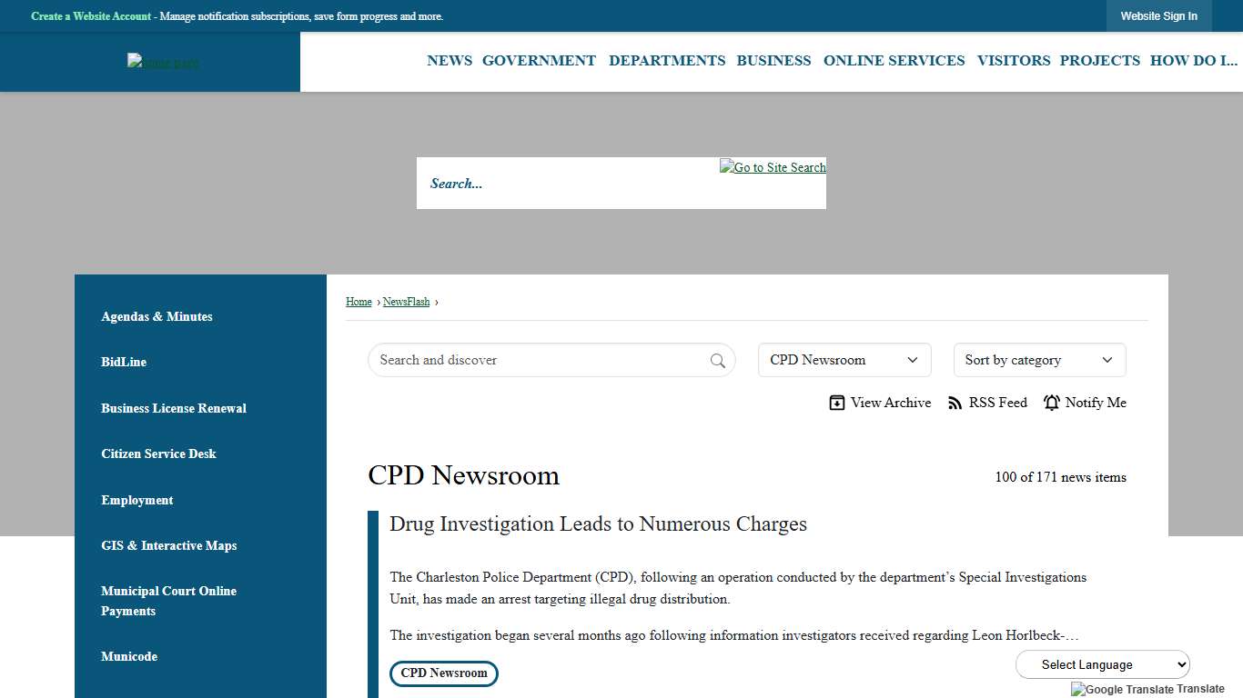Image resolution: width=1243 pixels, height=698 pixels.
Task: Open the CPD Newsroom category dropdown
Action: (844, 360)
